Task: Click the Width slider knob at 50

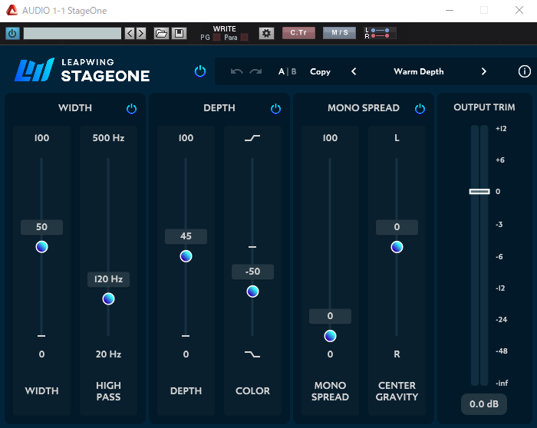Action: coord(41,247)
